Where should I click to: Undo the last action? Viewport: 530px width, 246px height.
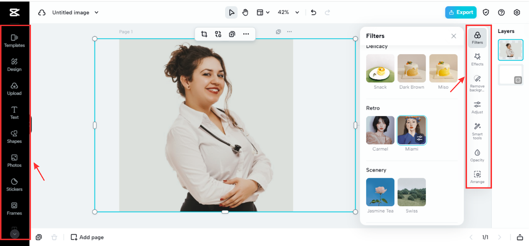pos(313,12)
